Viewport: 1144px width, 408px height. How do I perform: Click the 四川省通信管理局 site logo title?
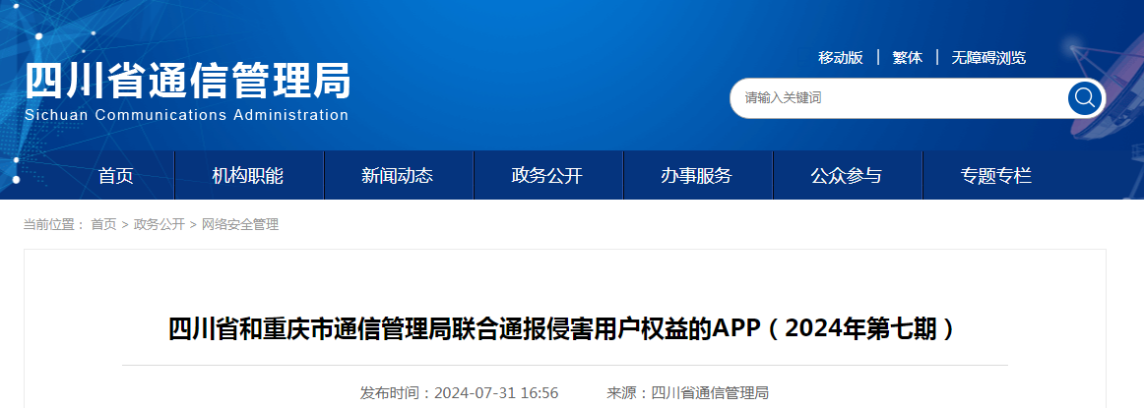click(187, 81)
